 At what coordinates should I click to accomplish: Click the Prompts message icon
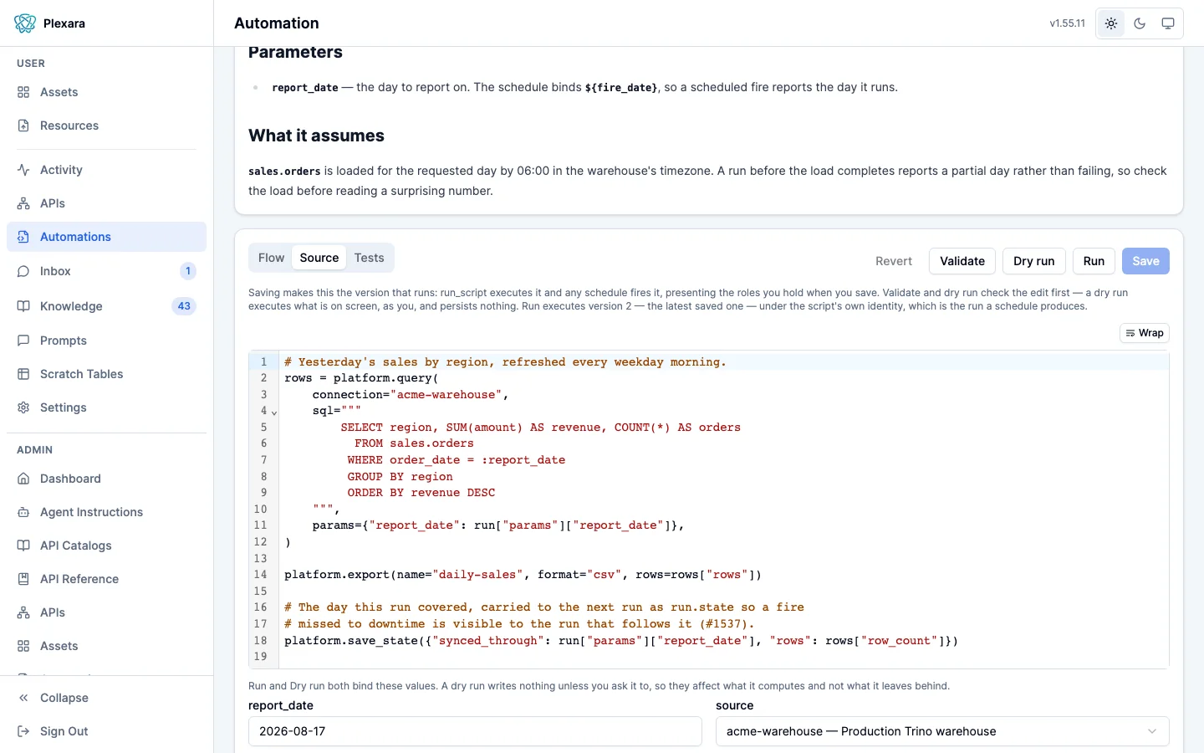point(23,341)
